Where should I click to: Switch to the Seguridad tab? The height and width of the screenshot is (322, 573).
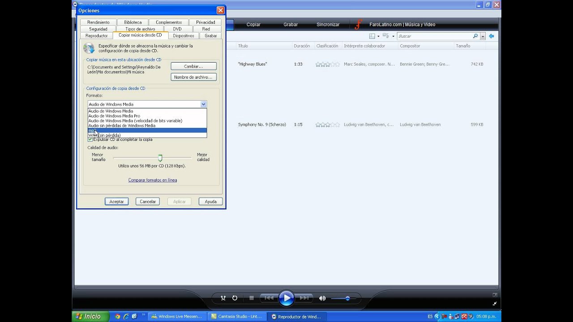pos(98,29)
